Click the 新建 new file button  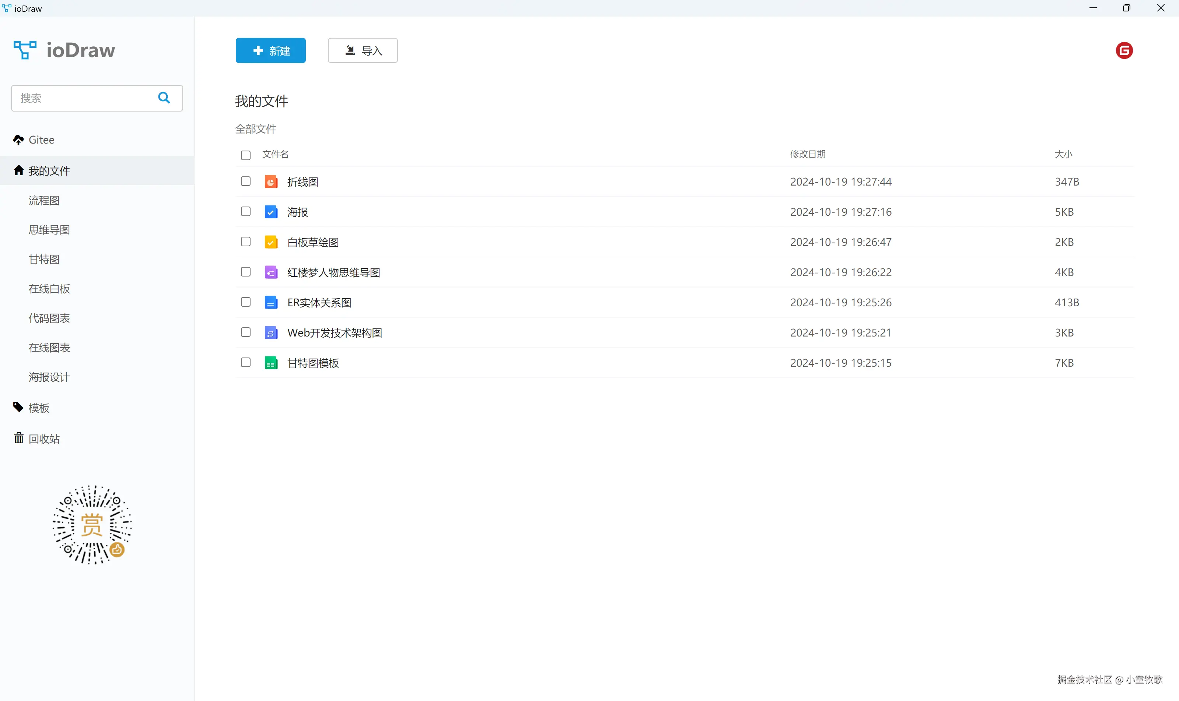[x=270, y=50]
